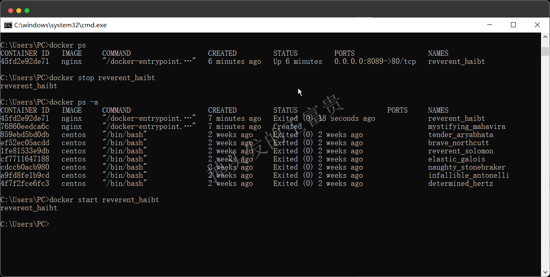Click 'docker stop reverent_haibt' command text
550x277 pixels.
tap(102, 78)
